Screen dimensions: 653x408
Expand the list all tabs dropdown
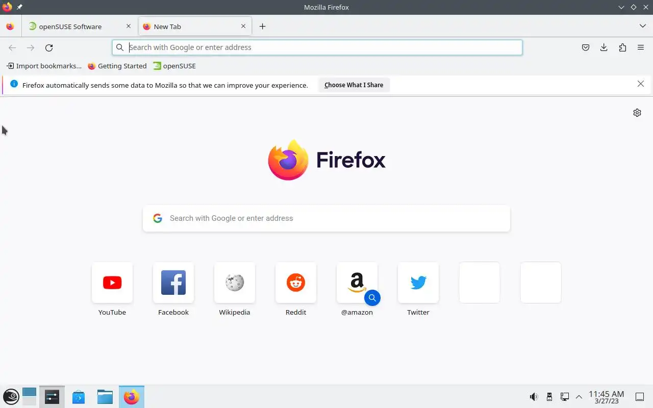pos(642,27)
